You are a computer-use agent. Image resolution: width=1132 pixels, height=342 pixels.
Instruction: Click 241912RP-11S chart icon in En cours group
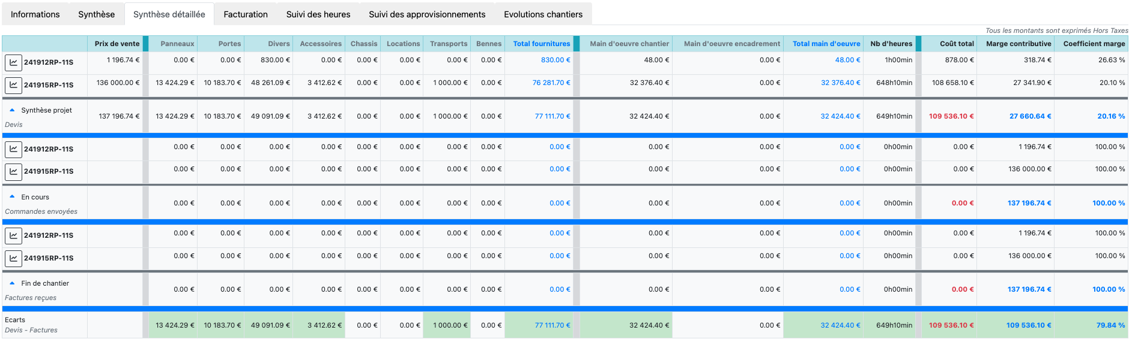point(13,149)
